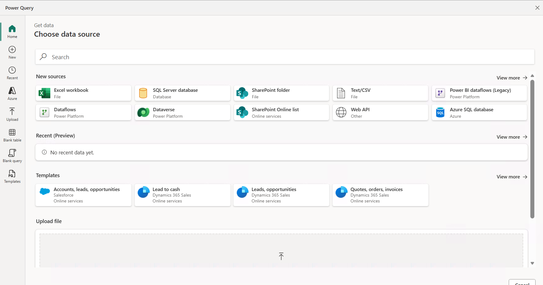Pick the Text/CSV file source
543x285 pixels.
(380, 93)
